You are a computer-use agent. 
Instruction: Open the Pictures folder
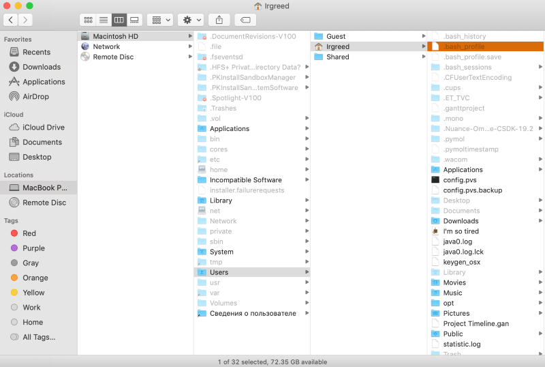point(486,313)
